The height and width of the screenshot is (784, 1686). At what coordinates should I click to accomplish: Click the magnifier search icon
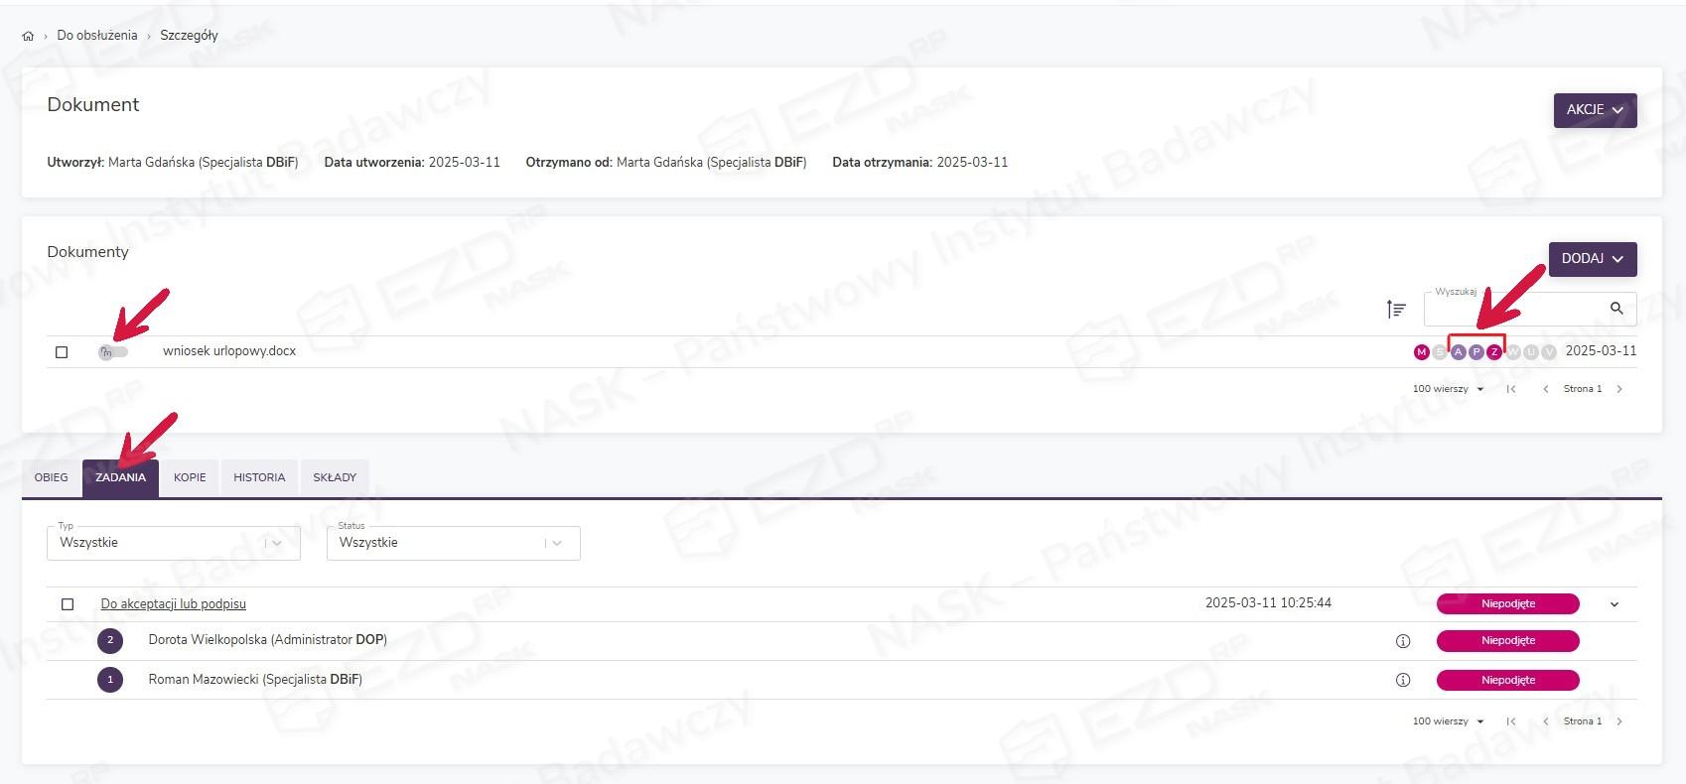[1616, 309]
